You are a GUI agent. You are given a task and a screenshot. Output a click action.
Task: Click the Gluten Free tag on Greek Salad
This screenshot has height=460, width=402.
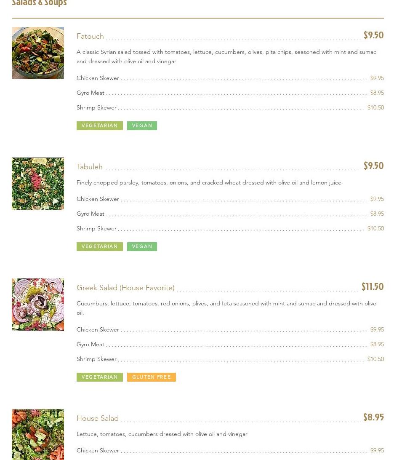(x=152, y=377)
